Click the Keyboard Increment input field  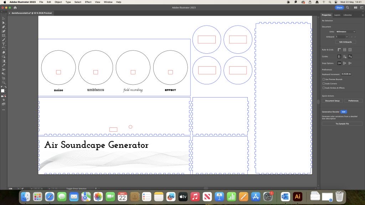point(346,74)
